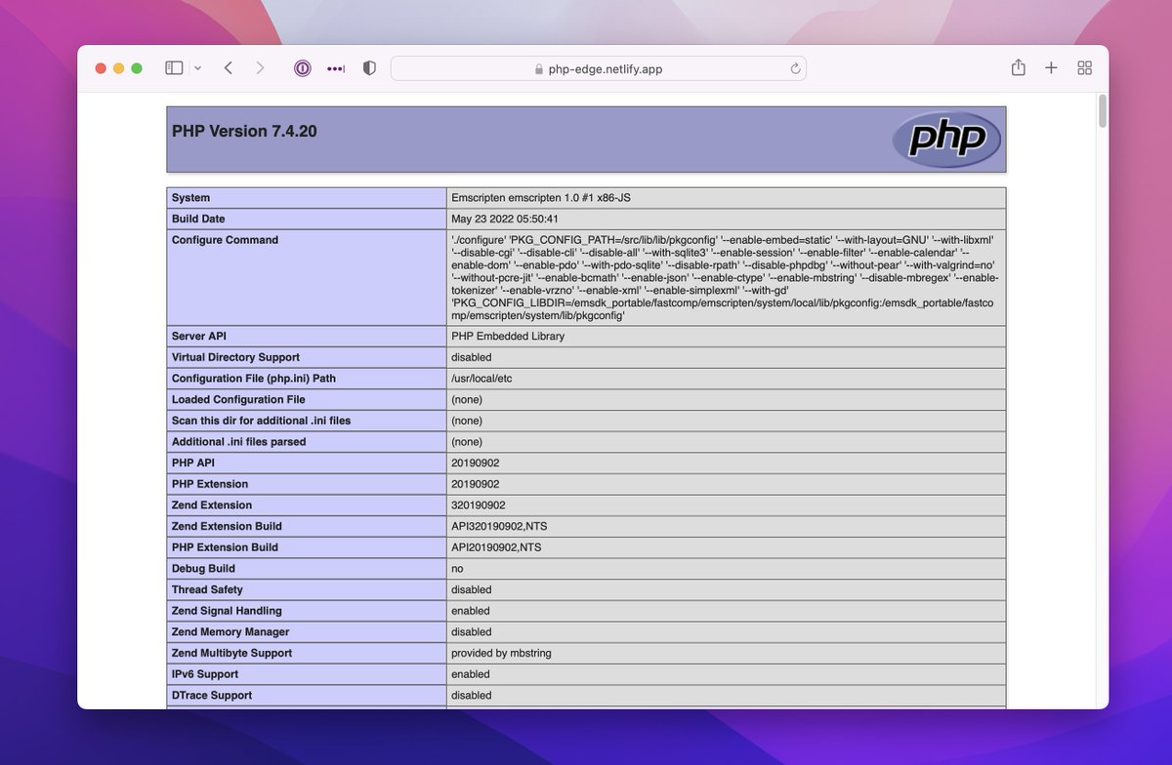Select 'API20190902,NTS' value

click(496, 547)
